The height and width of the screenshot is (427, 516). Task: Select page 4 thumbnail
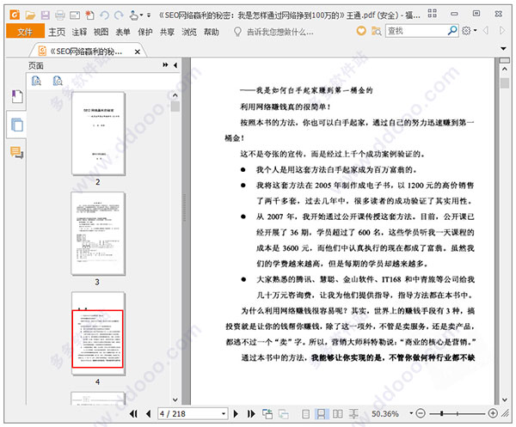[98, 333]
